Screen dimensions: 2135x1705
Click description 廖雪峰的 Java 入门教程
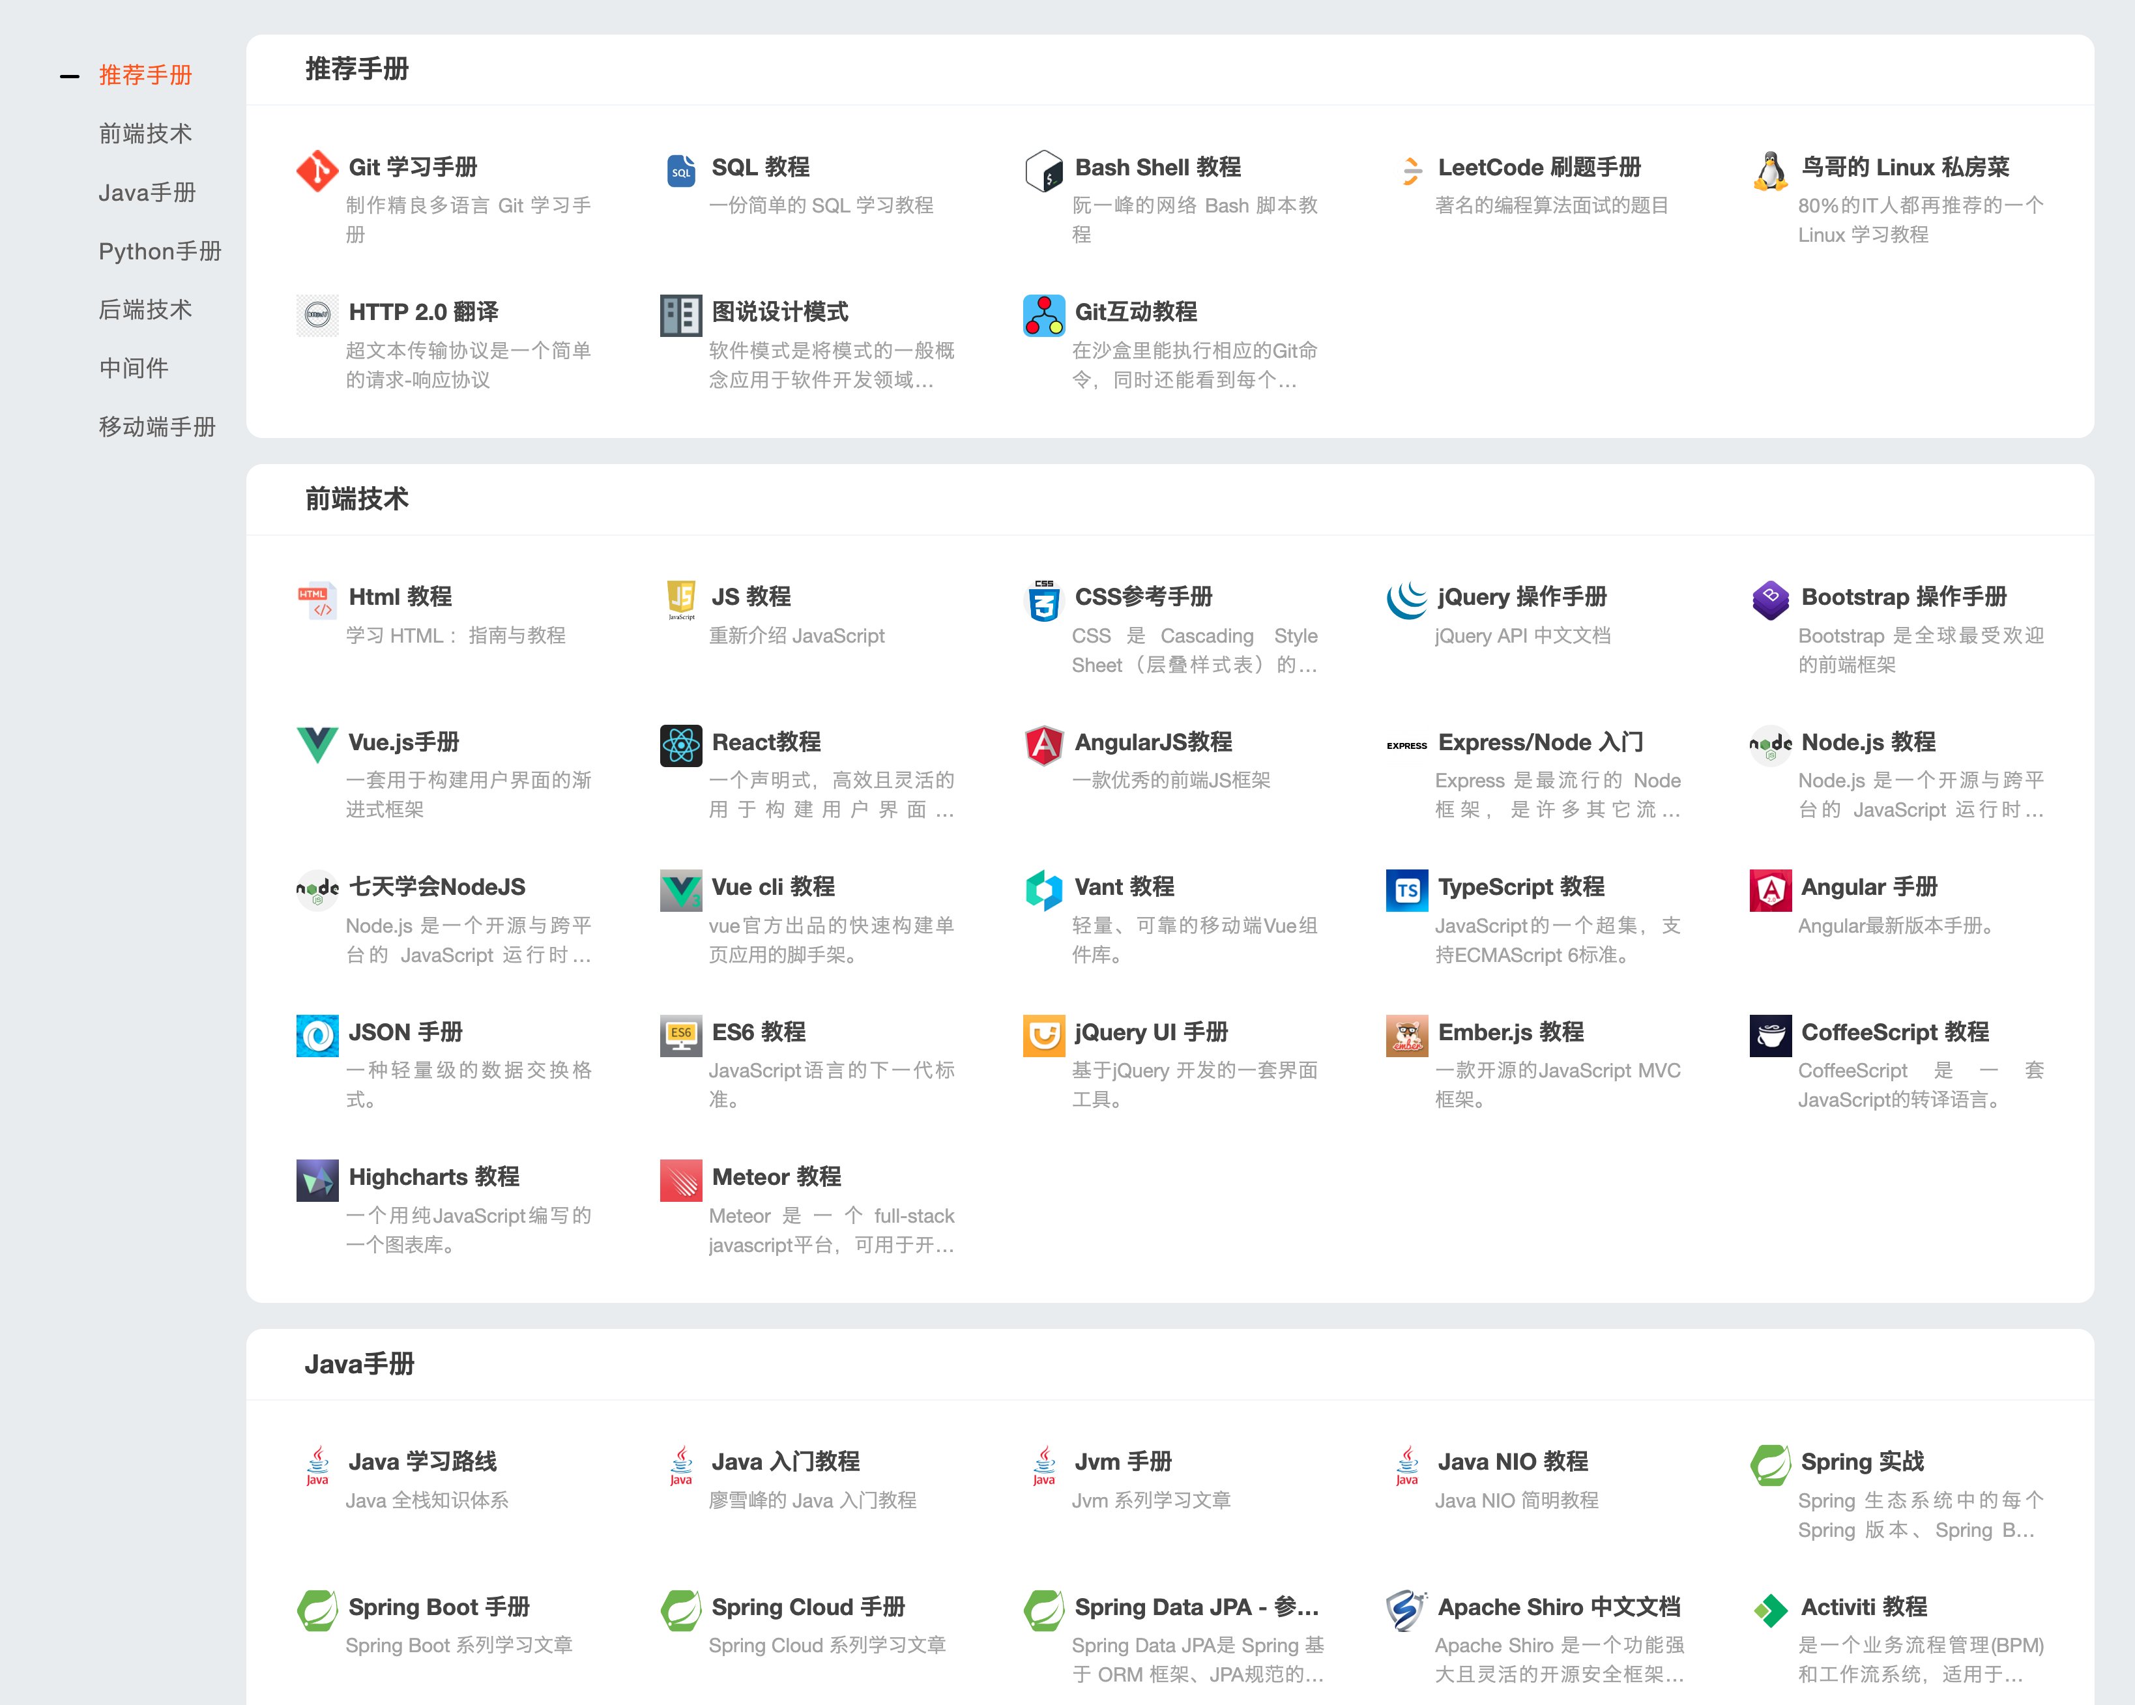click(813, 1500)
